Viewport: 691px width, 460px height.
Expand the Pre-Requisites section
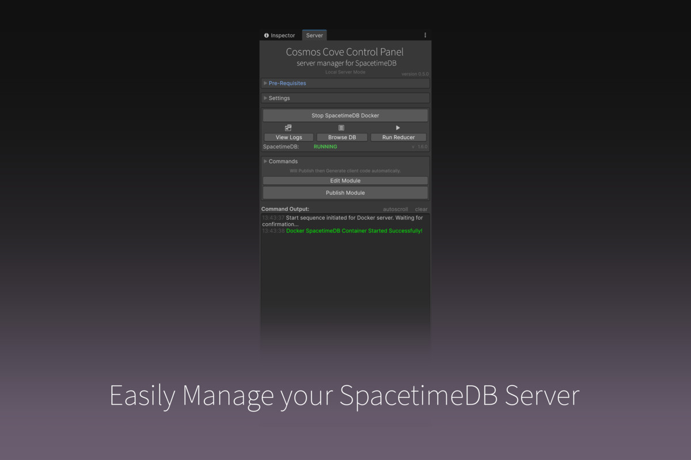[288, 83]
